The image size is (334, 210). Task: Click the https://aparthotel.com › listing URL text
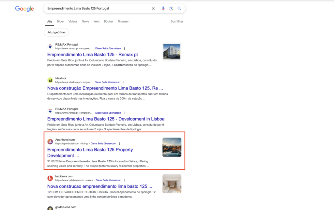(x=71, y=144)
